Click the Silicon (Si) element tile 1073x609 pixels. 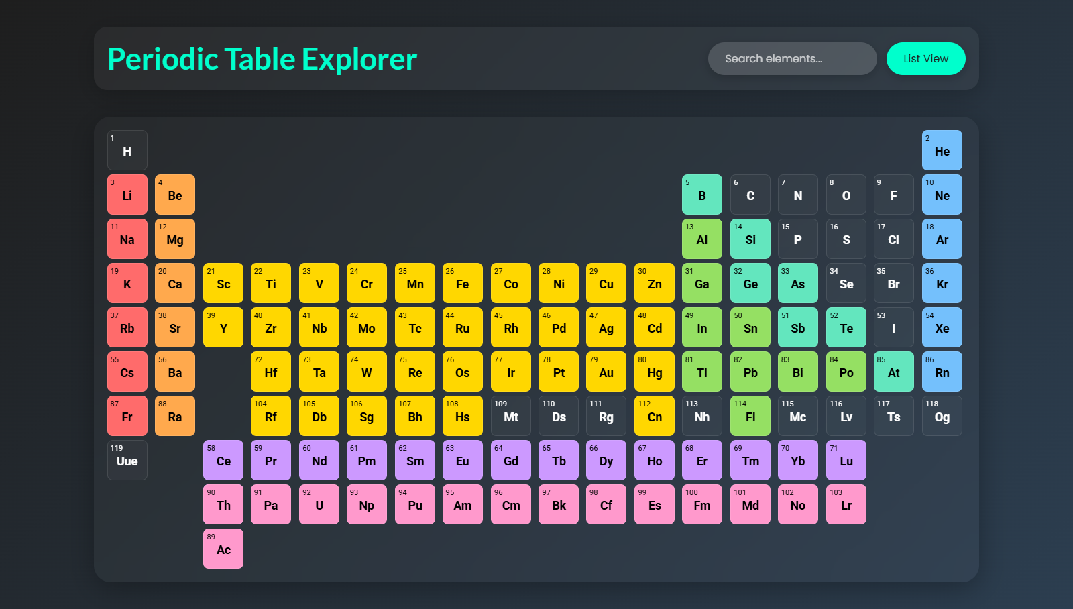coord(750,239)
